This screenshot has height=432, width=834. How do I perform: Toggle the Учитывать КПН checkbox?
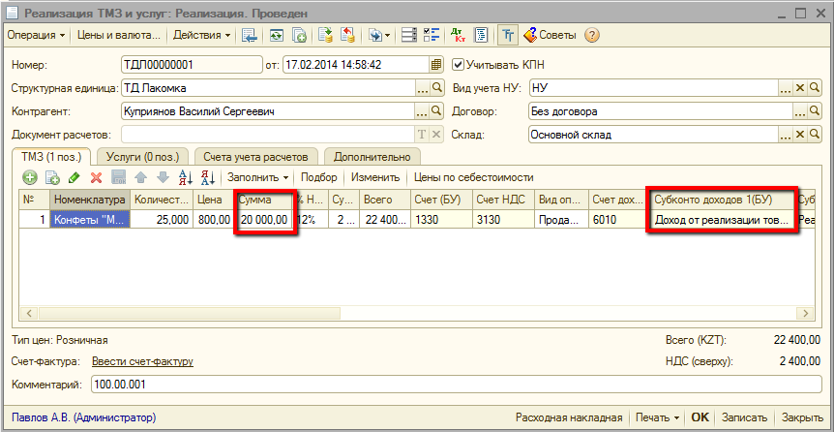click(459, 65)
